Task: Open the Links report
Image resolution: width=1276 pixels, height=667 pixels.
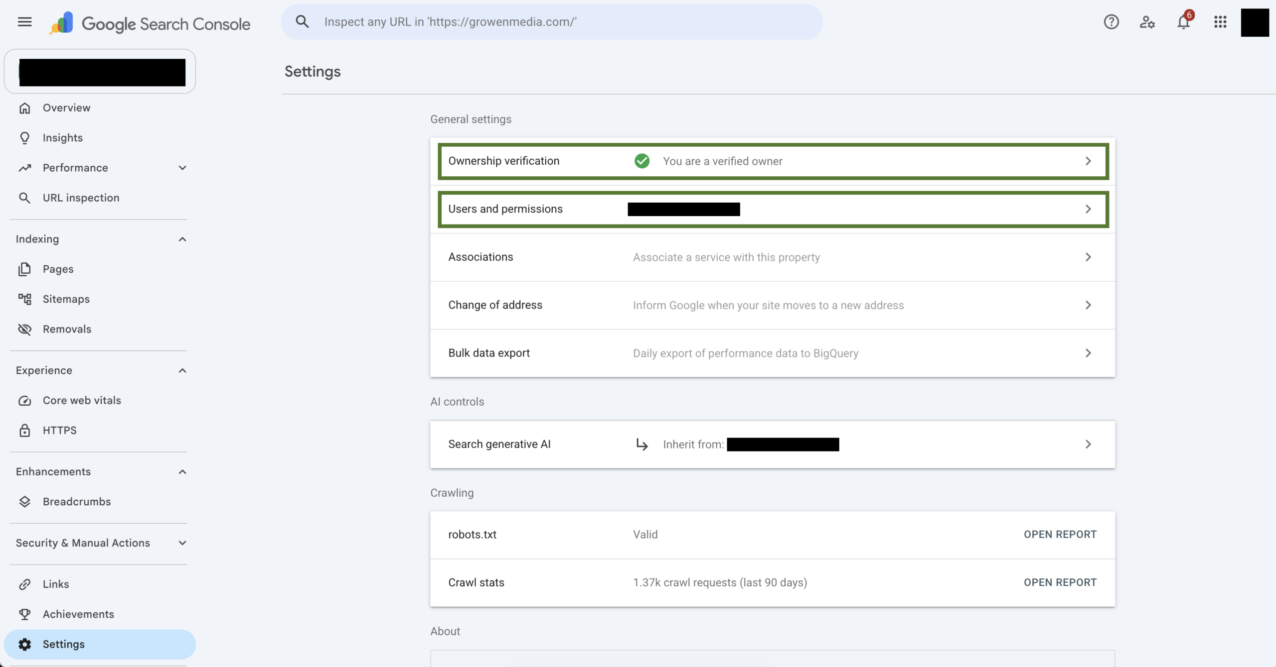Action: click(56, 584)
